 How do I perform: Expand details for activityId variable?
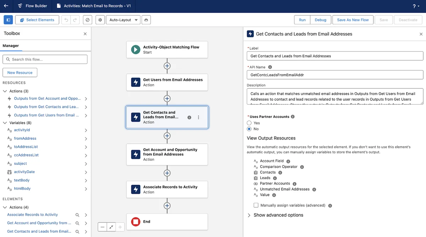[x=86, y=130]
